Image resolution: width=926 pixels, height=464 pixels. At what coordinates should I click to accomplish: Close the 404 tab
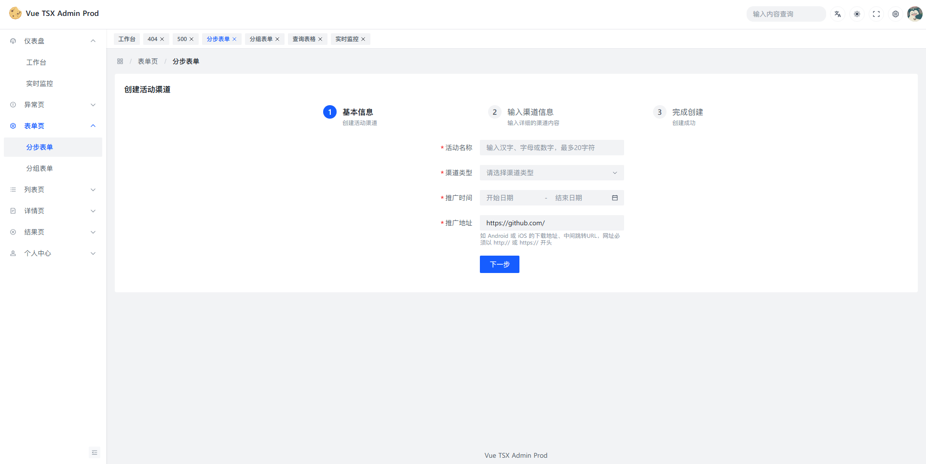[x=163, y=39]
